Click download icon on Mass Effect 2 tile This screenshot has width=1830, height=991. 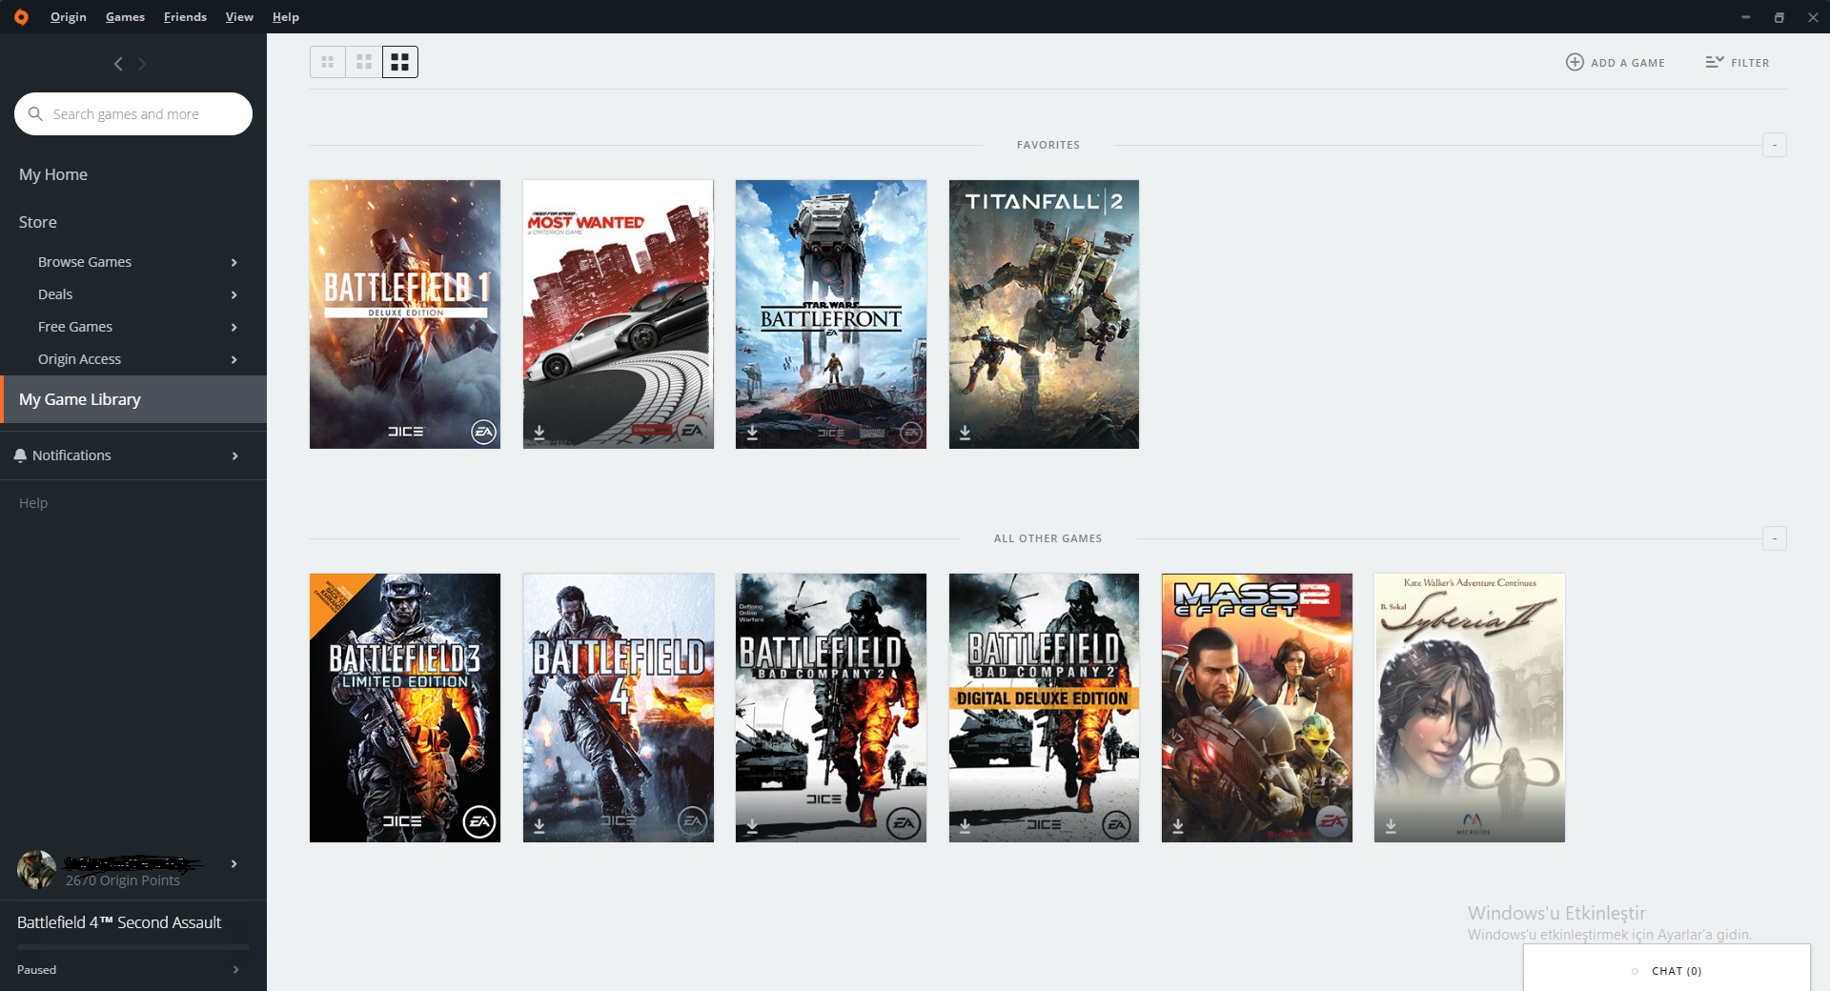pyautogui.click(x=1178, y=826)
